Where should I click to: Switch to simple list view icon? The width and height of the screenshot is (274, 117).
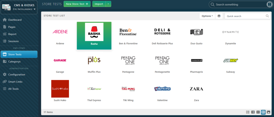point(248,112)
